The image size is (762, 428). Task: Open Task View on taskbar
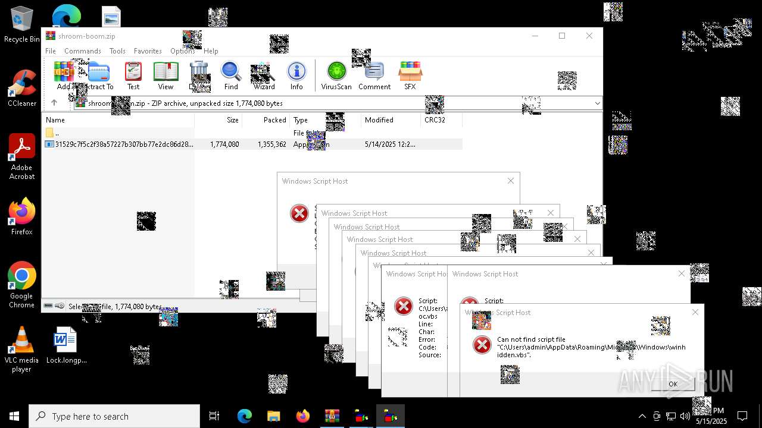click(214, 416)
